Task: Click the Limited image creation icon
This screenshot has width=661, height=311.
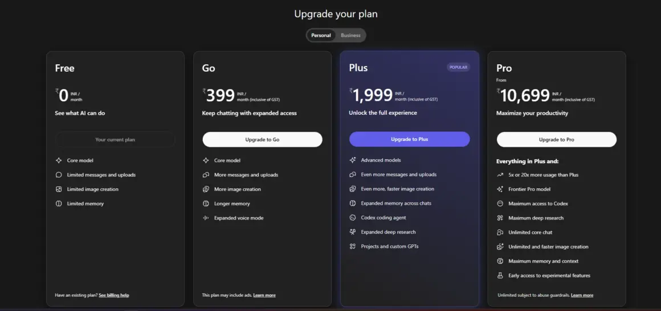Action: 59,189
